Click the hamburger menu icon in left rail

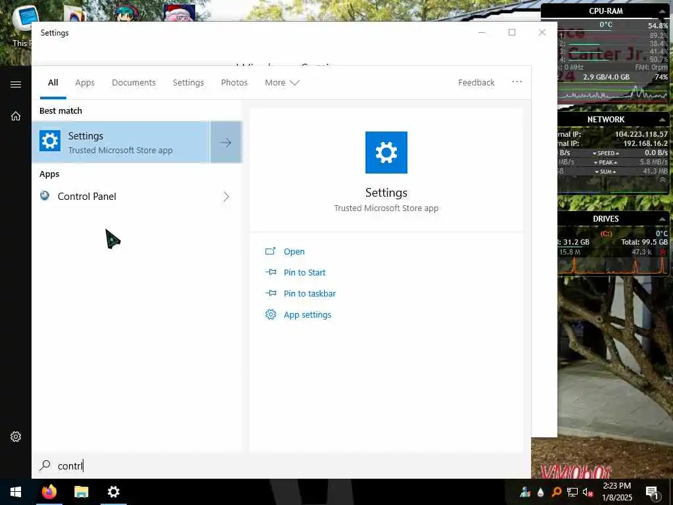point(16,84)
